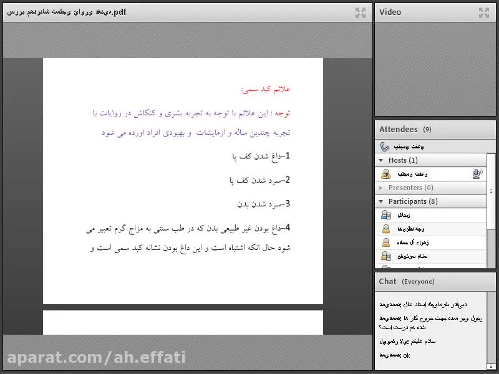Click the host's avatar icon in Hosts list

click(x=385, y=174)
